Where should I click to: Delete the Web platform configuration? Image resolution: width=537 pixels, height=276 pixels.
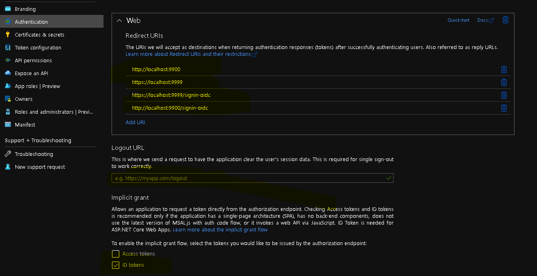click(x=506, y=20)
